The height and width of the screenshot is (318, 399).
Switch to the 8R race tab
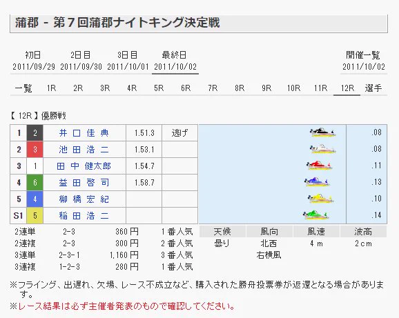click(240, 88)
